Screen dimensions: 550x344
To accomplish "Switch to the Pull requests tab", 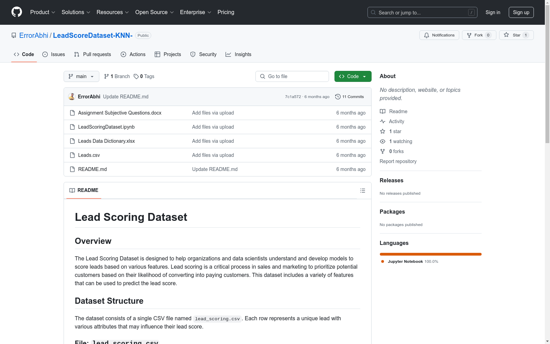I will click(x=92, y=54).
